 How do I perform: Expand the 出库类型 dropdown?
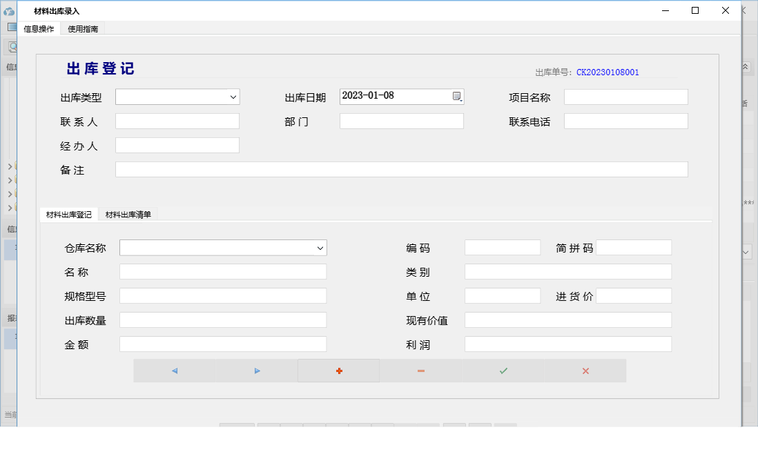click(x=233, y=97)
